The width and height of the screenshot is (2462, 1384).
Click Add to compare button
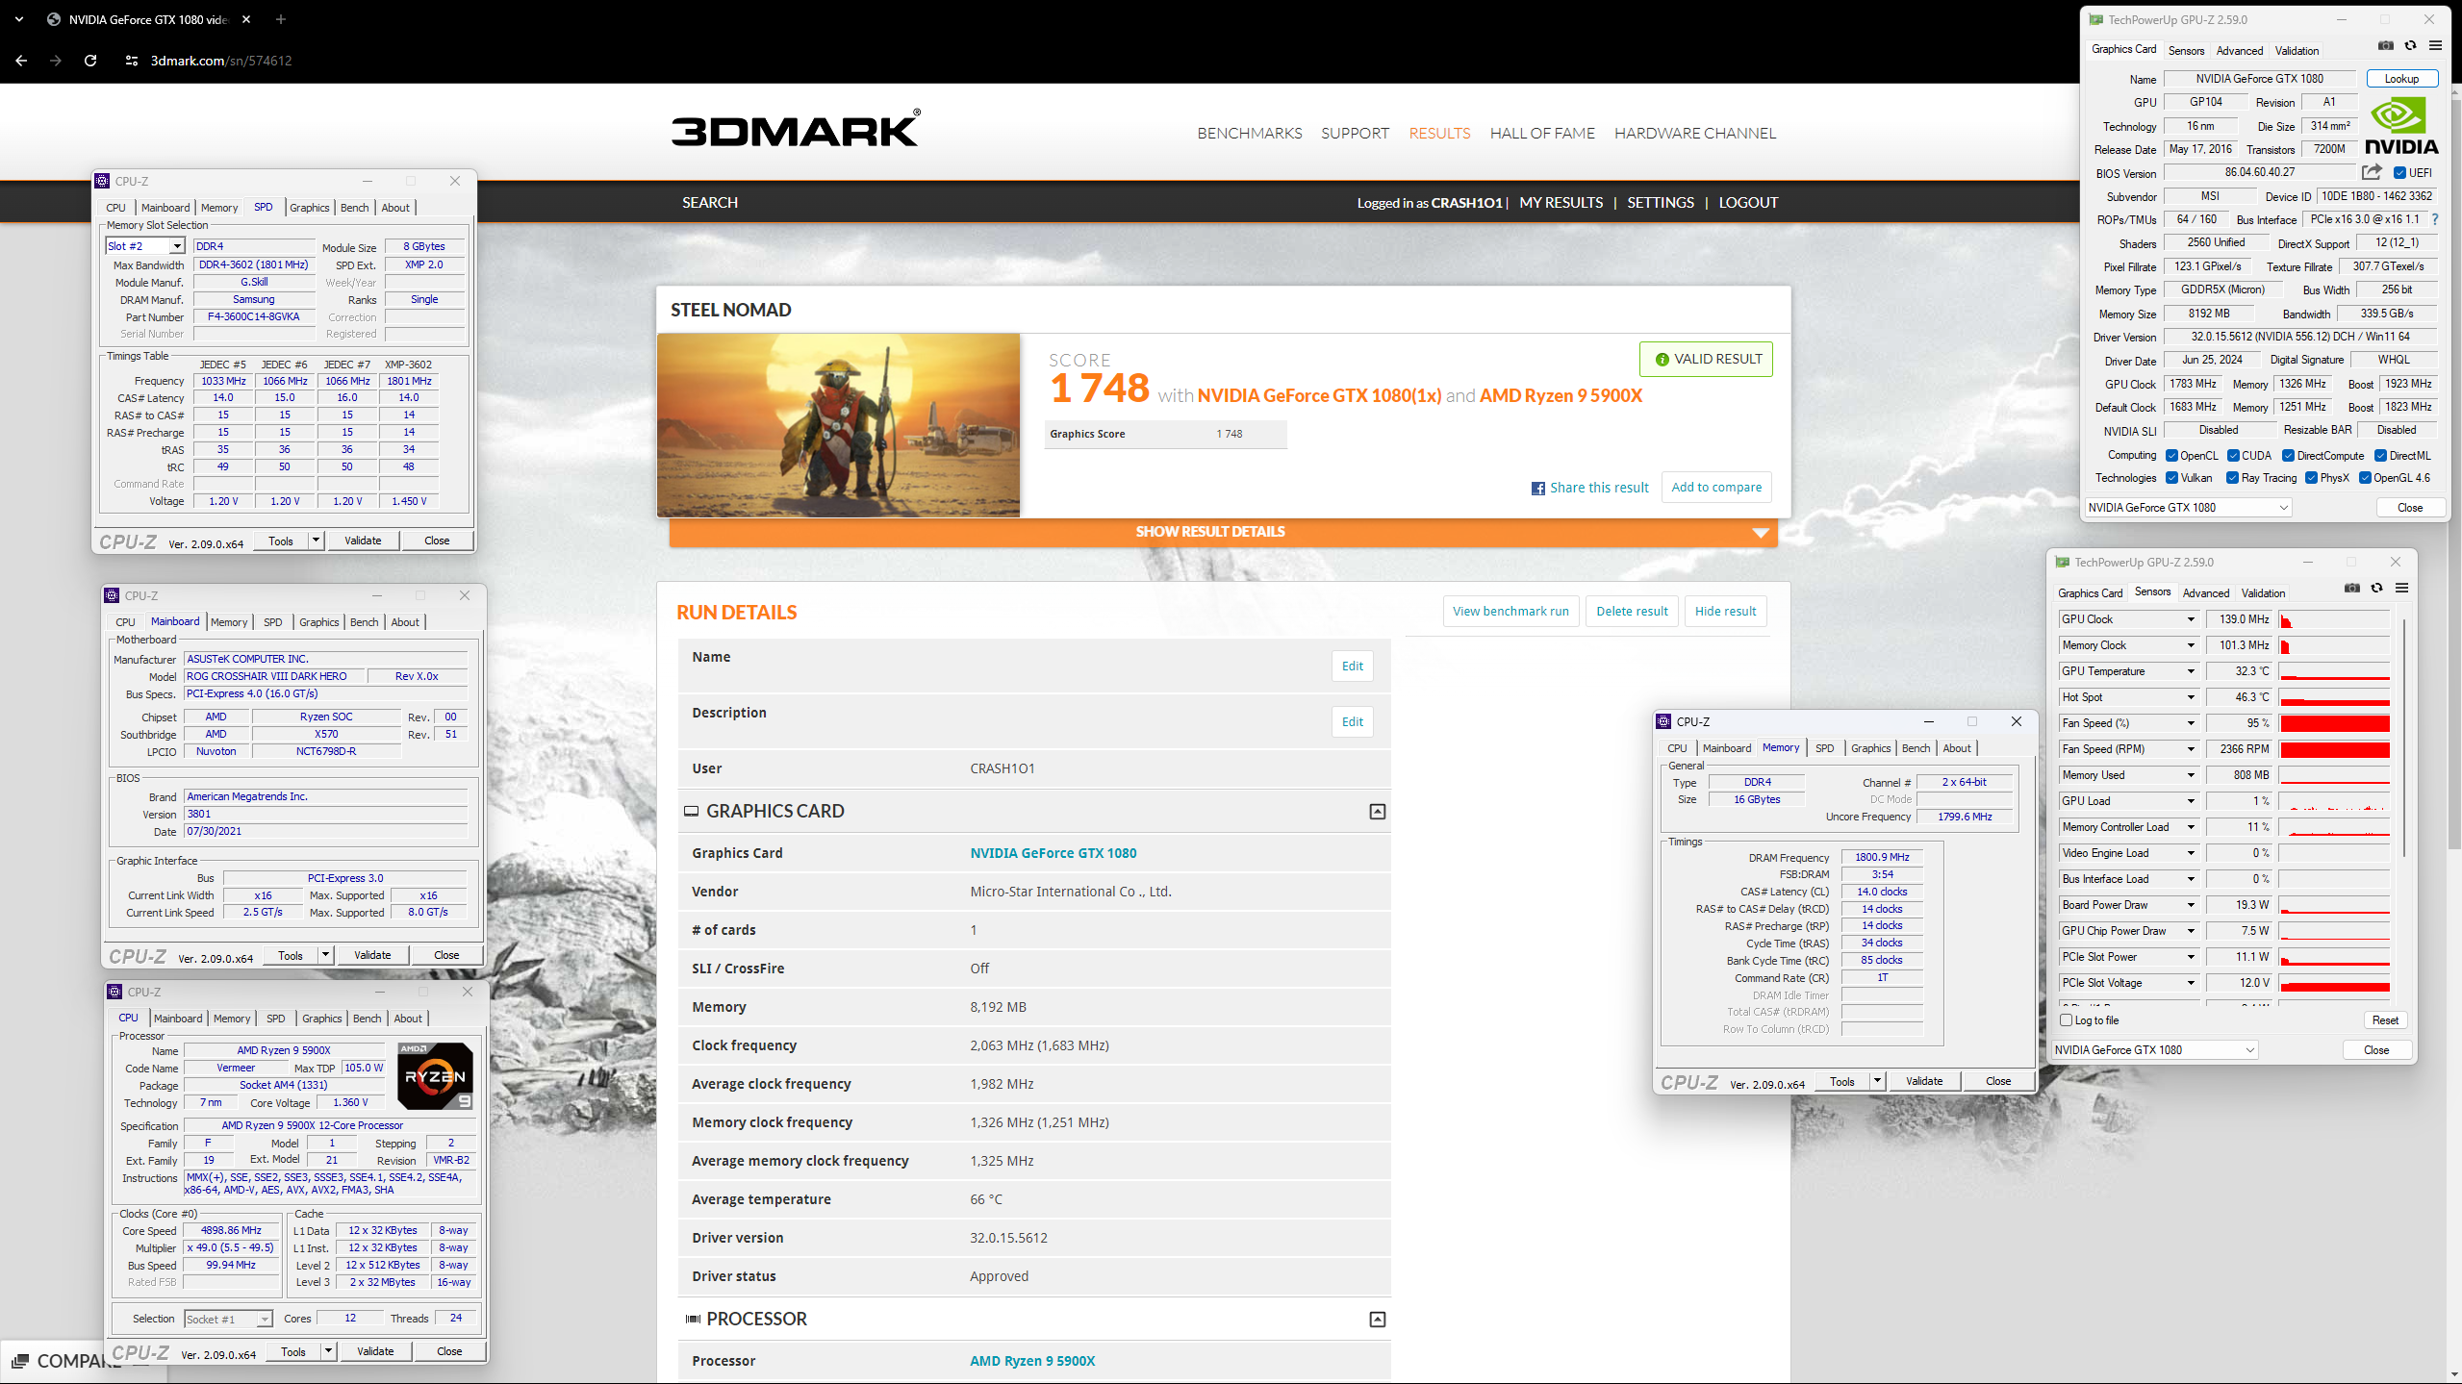click(1716, 488)
